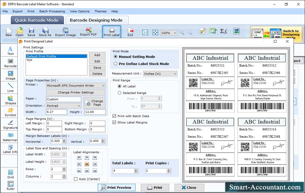Click the Add print profile button
This screenshot has width=305, height=193.
coord(97,55)
